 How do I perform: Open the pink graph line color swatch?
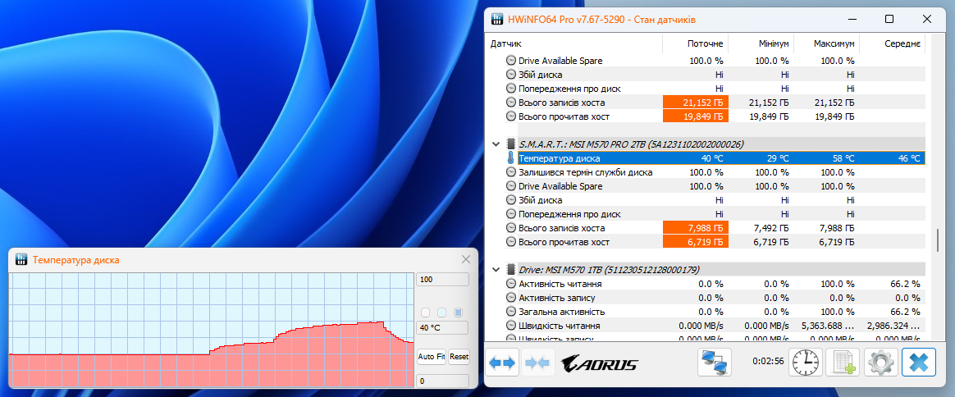point(425,313)
